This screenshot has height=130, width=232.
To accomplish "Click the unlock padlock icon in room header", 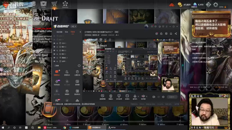I will click(161, 34).
